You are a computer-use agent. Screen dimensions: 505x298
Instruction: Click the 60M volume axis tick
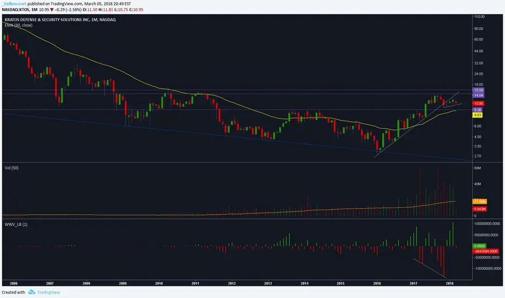click(x=477, y=168)
